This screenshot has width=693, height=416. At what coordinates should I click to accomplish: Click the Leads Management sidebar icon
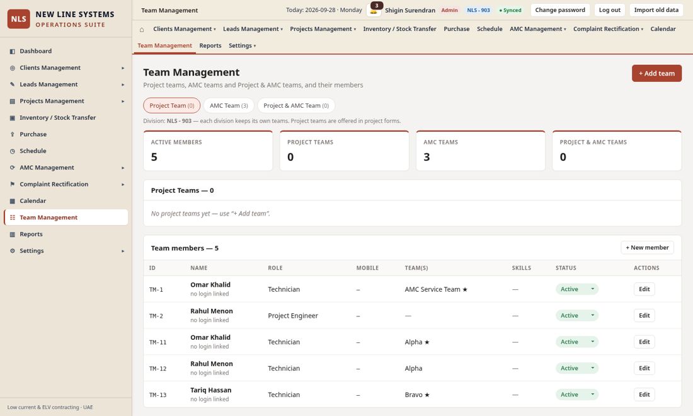(13, 84)
